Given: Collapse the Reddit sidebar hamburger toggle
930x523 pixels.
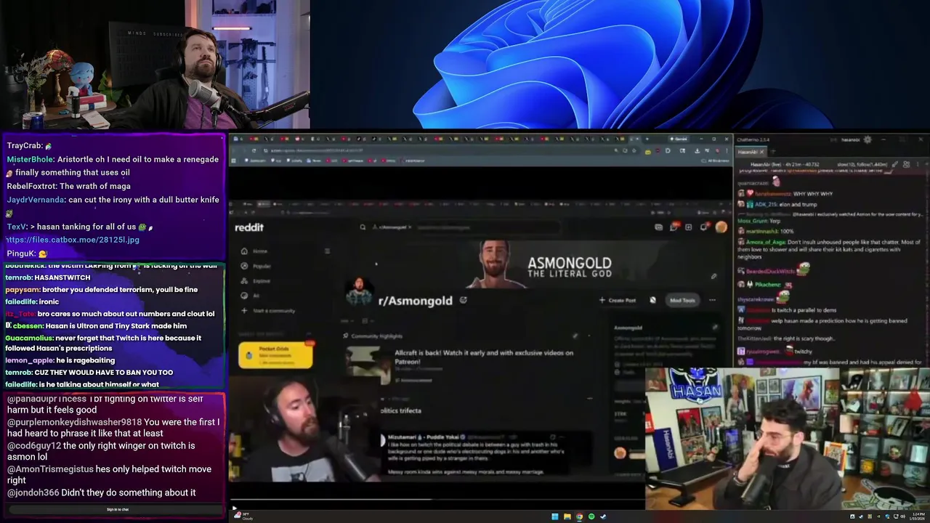Looking at the screenshot, I should click(x=327, y=251).
